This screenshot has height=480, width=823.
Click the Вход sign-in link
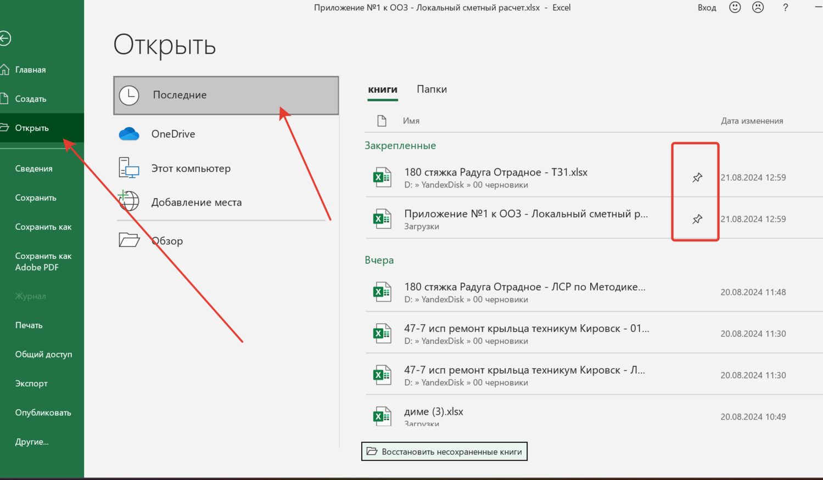(707, 8)
